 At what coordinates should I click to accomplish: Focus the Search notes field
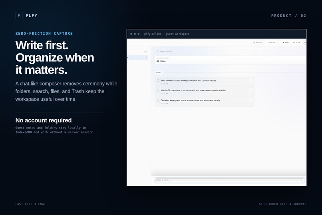coord(231,51)
